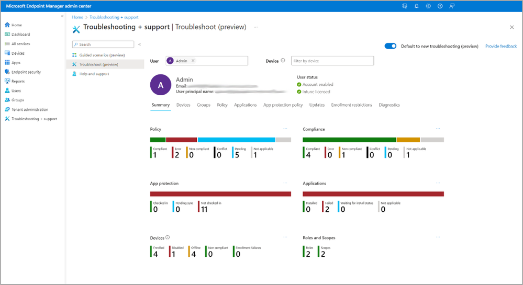Viewport: 523px width, 285px height.
Task: Open the Policy card more options
Action: tap(285, 128)
